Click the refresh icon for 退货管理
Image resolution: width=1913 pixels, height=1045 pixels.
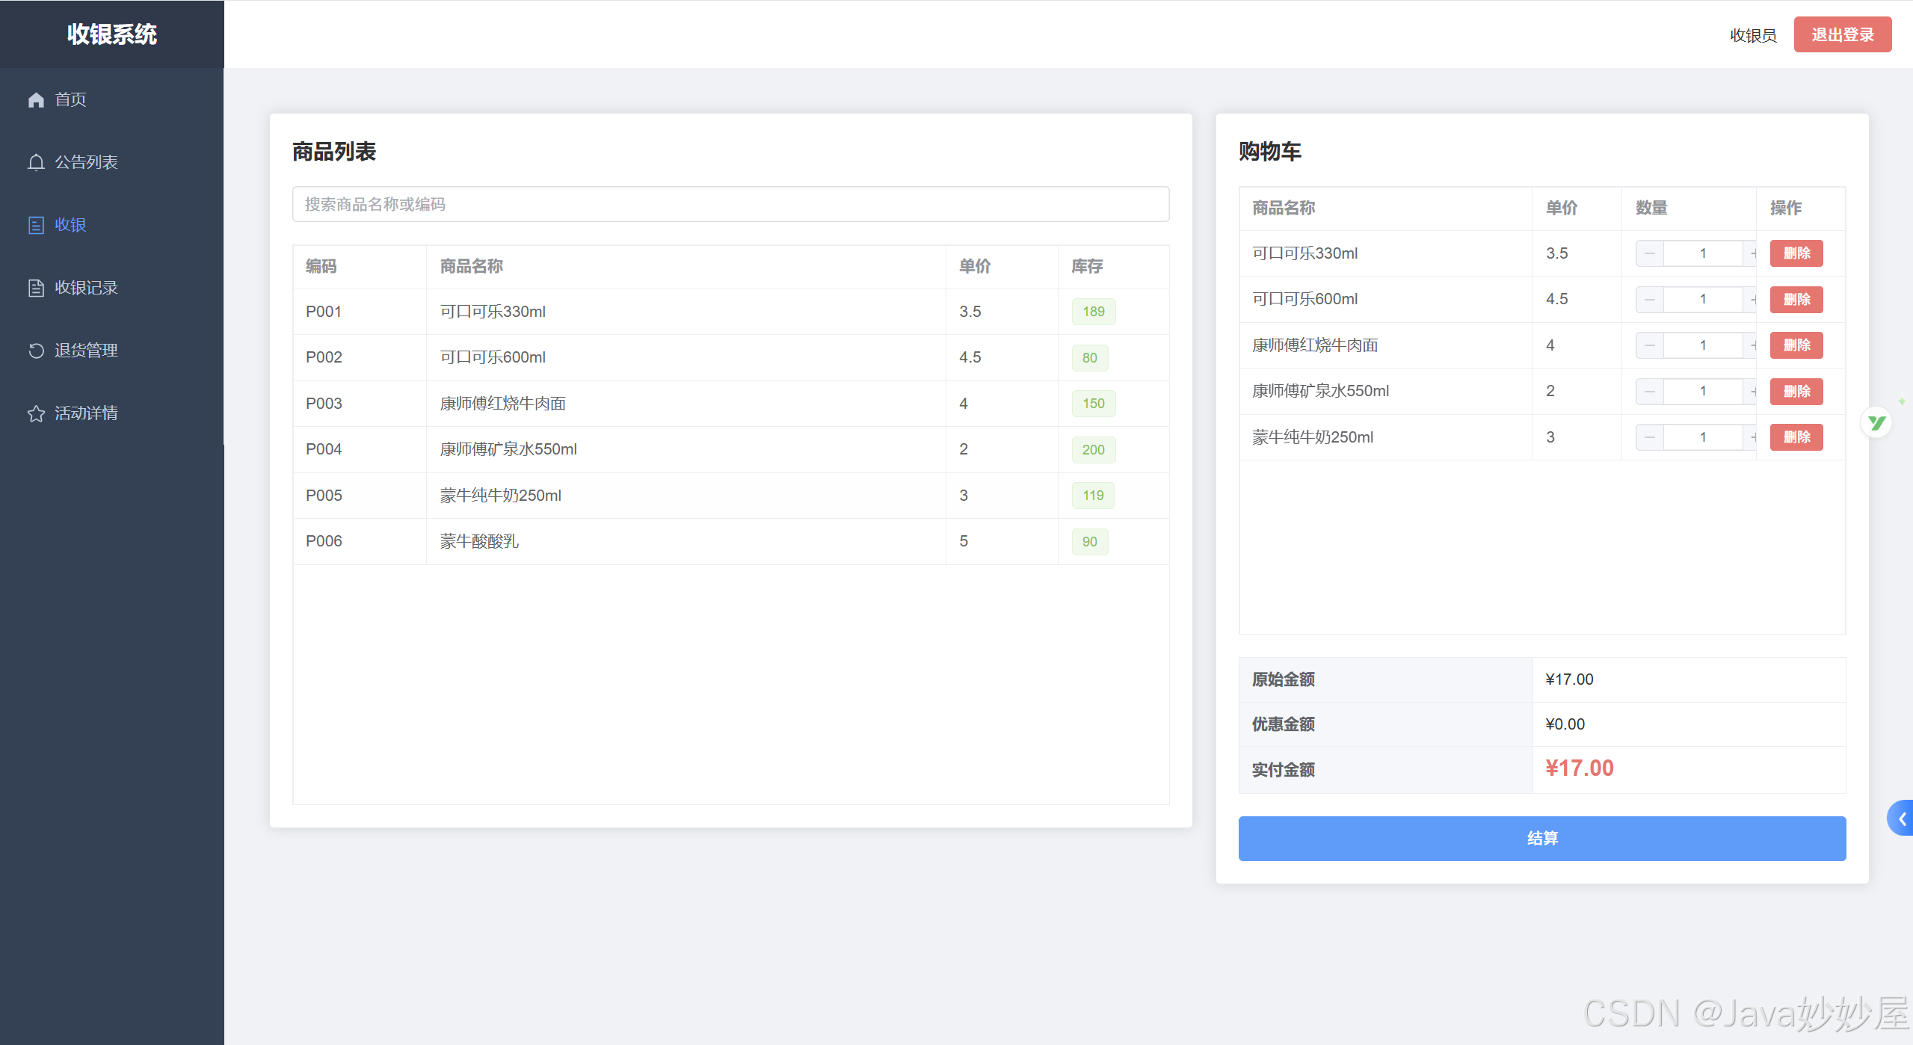click(x=36, y=351)
